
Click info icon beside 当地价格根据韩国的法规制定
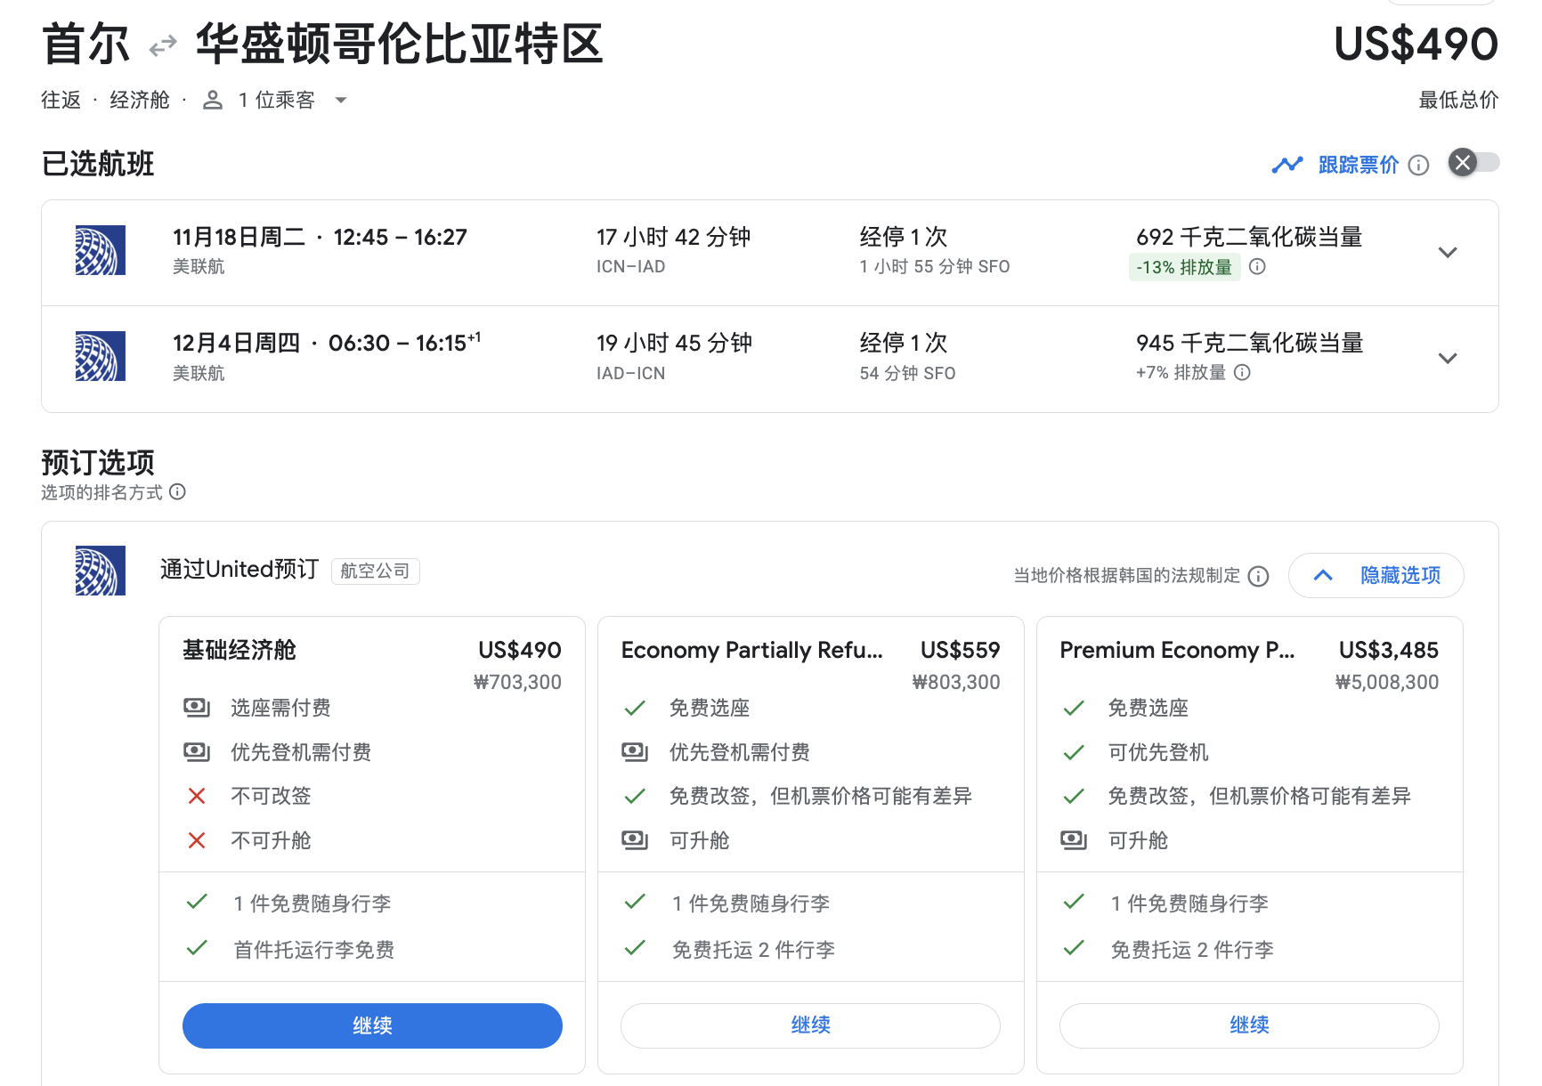pyautogui.click(x=1258, y=576)
